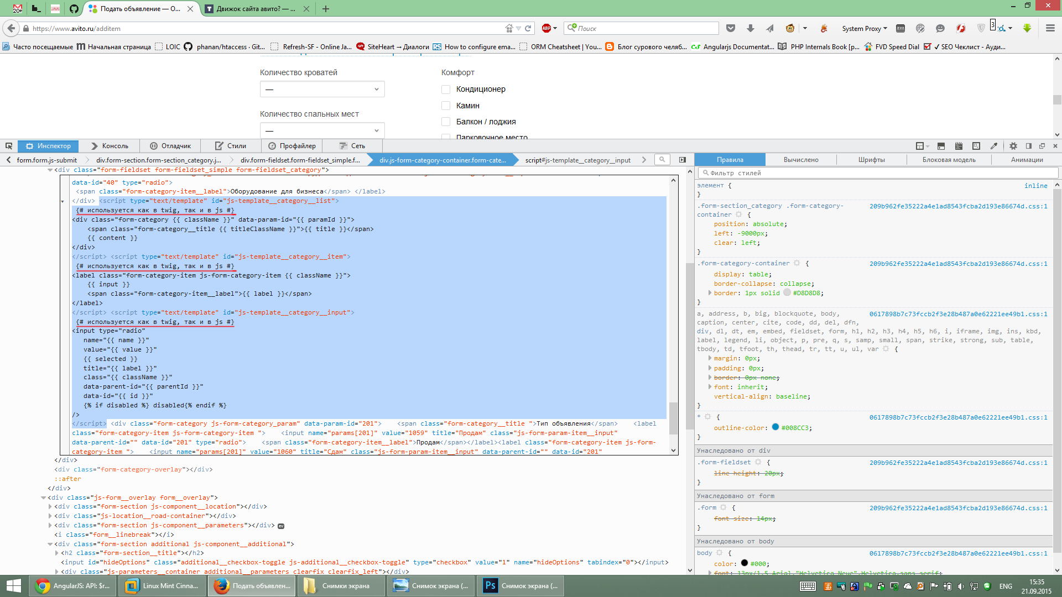Click the green download arrow extension icon
The image size is (1062, 597).
[x=1027, y=28]
